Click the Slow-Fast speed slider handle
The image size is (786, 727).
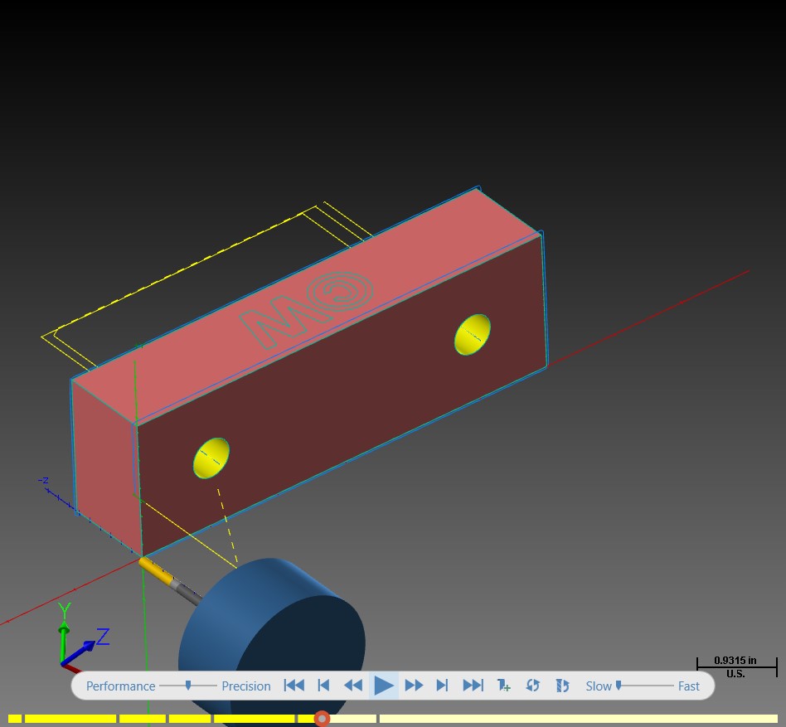coord(619,685)
